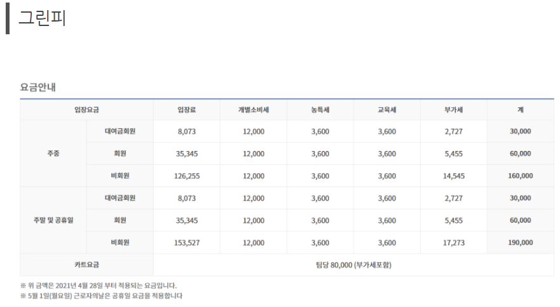
Task: Click total 30,000 in 주중 대여금회원 row
Action: click(521, 131)
